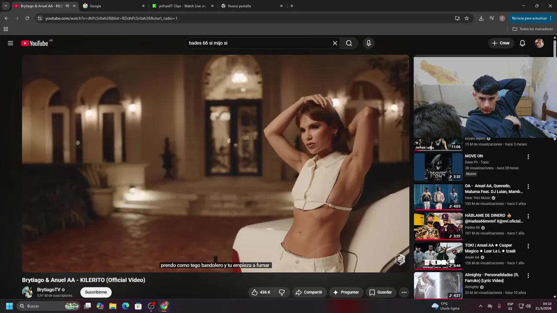This screenshot has height=313, width=557.
Task: Open MOVE ON video thumbnail
Action: pyautogui.click(x=438, y=167)
